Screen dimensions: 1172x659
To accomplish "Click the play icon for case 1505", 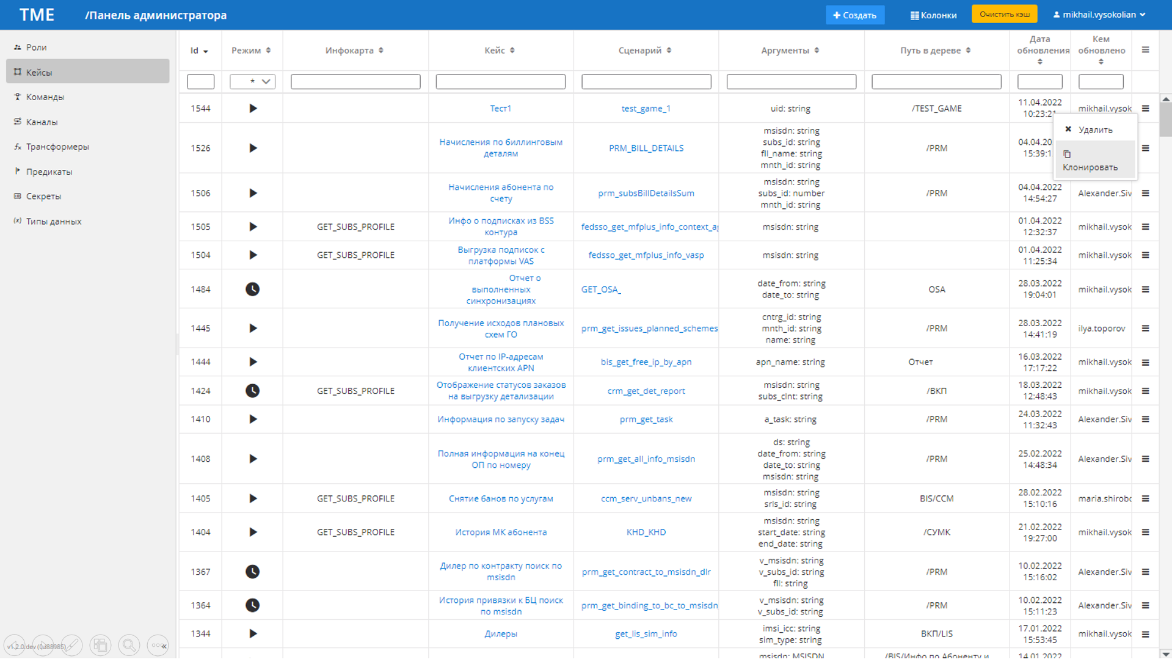I will pyautogui.click(x=253, y=227).
